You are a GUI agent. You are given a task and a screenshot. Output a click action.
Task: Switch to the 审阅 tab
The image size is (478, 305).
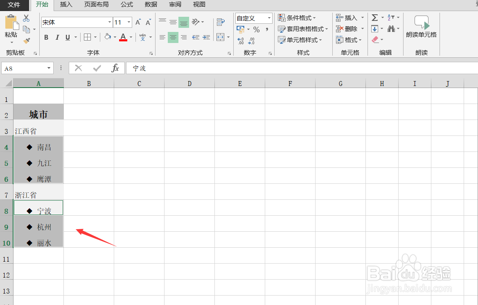coord(175,5)
